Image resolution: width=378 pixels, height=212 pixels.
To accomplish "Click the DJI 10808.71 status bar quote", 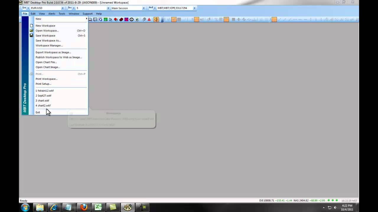I will coord(267,201).
